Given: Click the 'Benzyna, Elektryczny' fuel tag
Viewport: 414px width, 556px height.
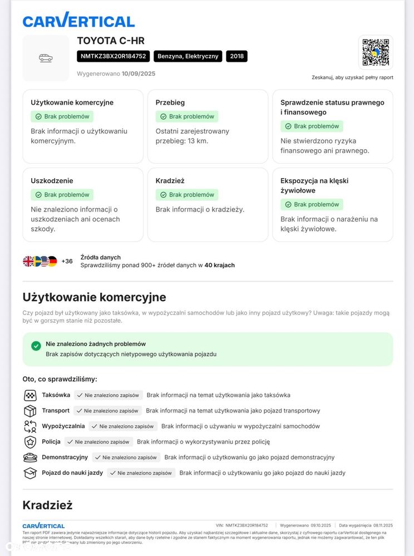Looking at the screenshot, I should (188, 56).
